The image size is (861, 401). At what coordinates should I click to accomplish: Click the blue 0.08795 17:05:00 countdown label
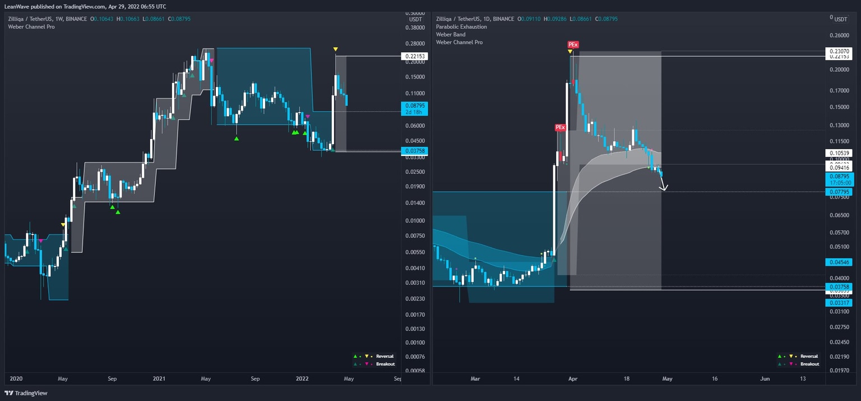coord(839,179)
